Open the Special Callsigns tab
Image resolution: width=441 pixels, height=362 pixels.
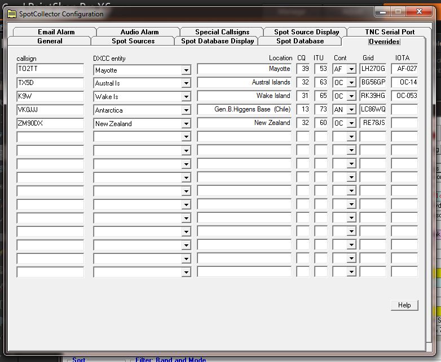point(222,32)
